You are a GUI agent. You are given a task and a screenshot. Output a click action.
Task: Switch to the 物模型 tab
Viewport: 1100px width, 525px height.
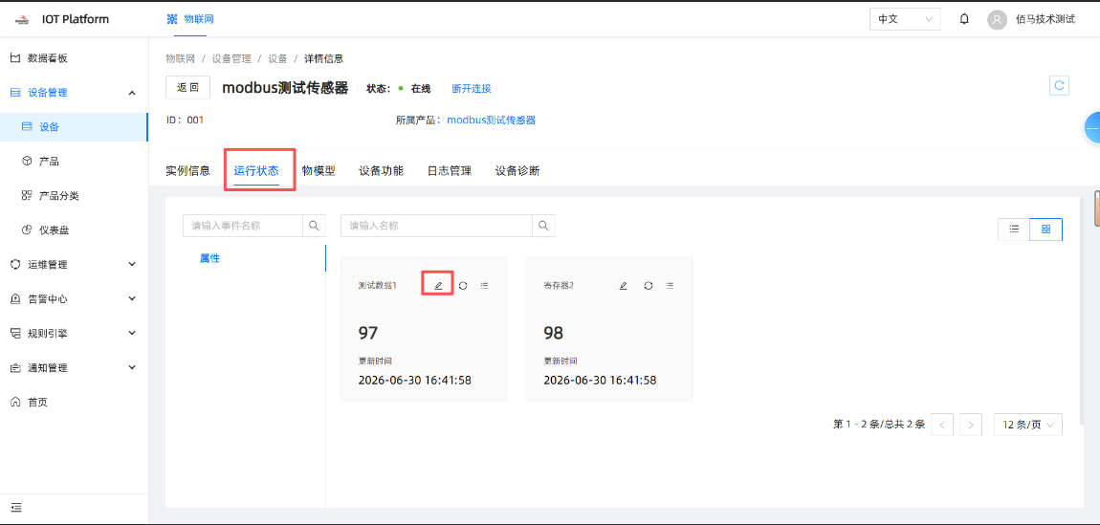coord(319,170)
